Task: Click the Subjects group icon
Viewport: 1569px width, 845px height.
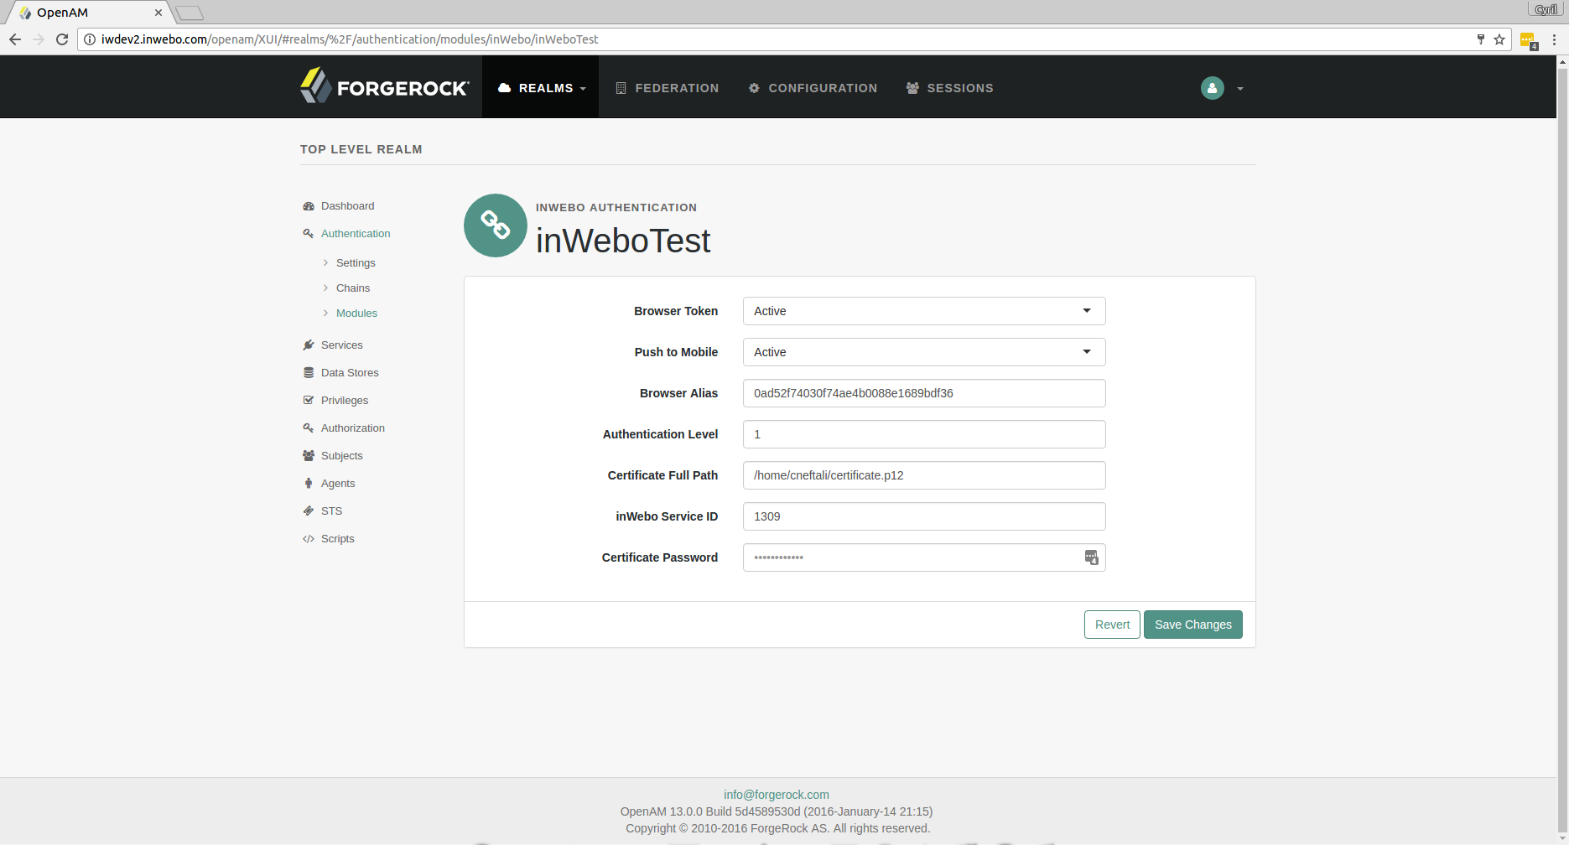Action: click(x=309, y=456)
